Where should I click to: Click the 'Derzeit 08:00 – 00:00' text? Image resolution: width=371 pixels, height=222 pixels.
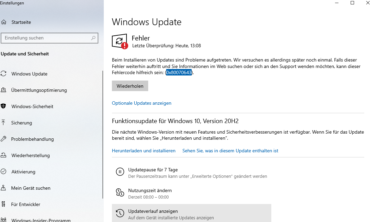(x=148, y=197)
